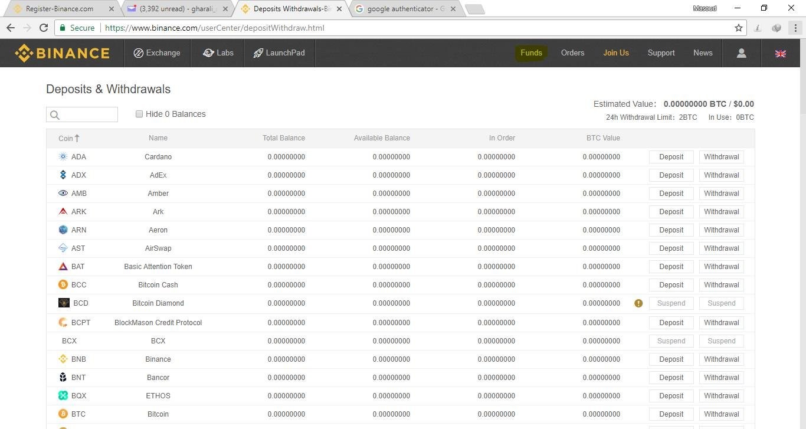
Task: Click the ARN Aeron coin icon
Action: point(63,230)
